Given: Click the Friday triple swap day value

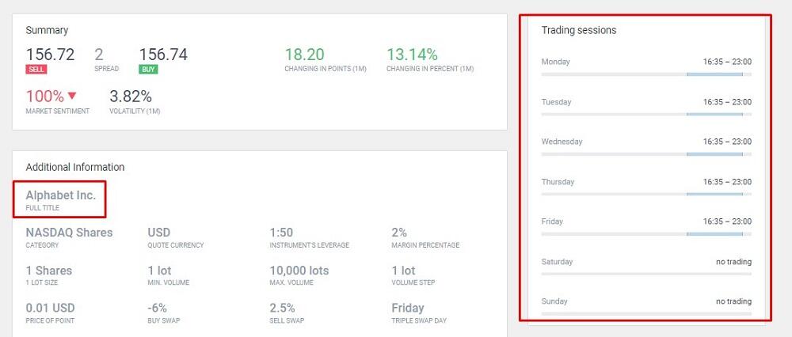Looking at the screenshot, I should [408, 308].
